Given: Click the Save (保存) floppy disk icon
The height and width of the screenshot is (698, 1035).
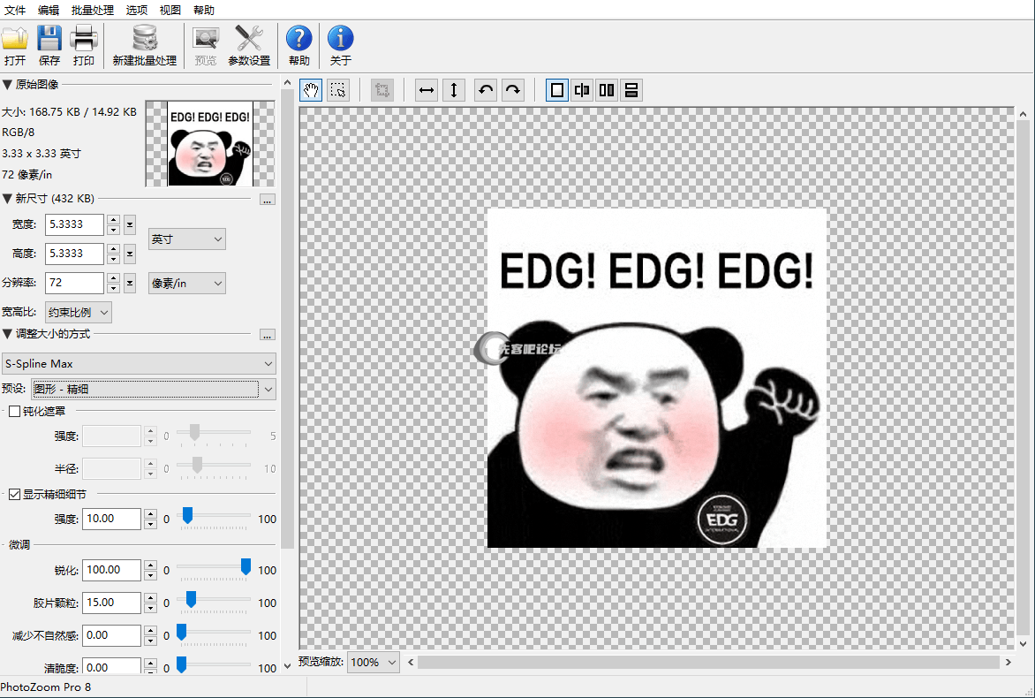Looking at the screenshot, I should tap(49, 40).
